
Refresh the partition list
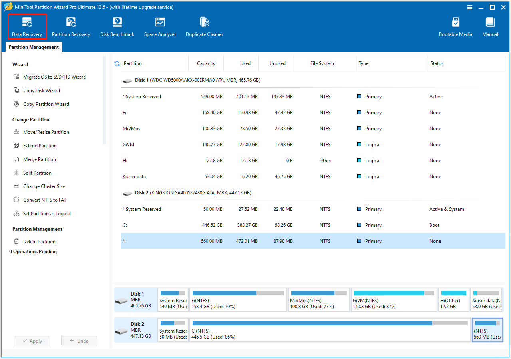[117, 63]
